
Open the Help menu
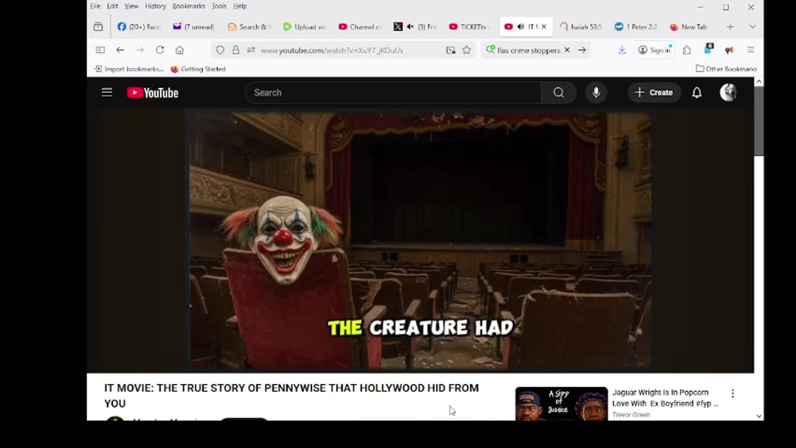coord(240,6)
